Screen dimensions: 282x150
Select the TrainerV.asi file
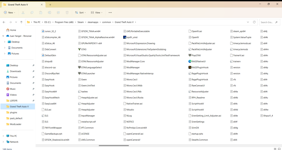click(237, 55)
